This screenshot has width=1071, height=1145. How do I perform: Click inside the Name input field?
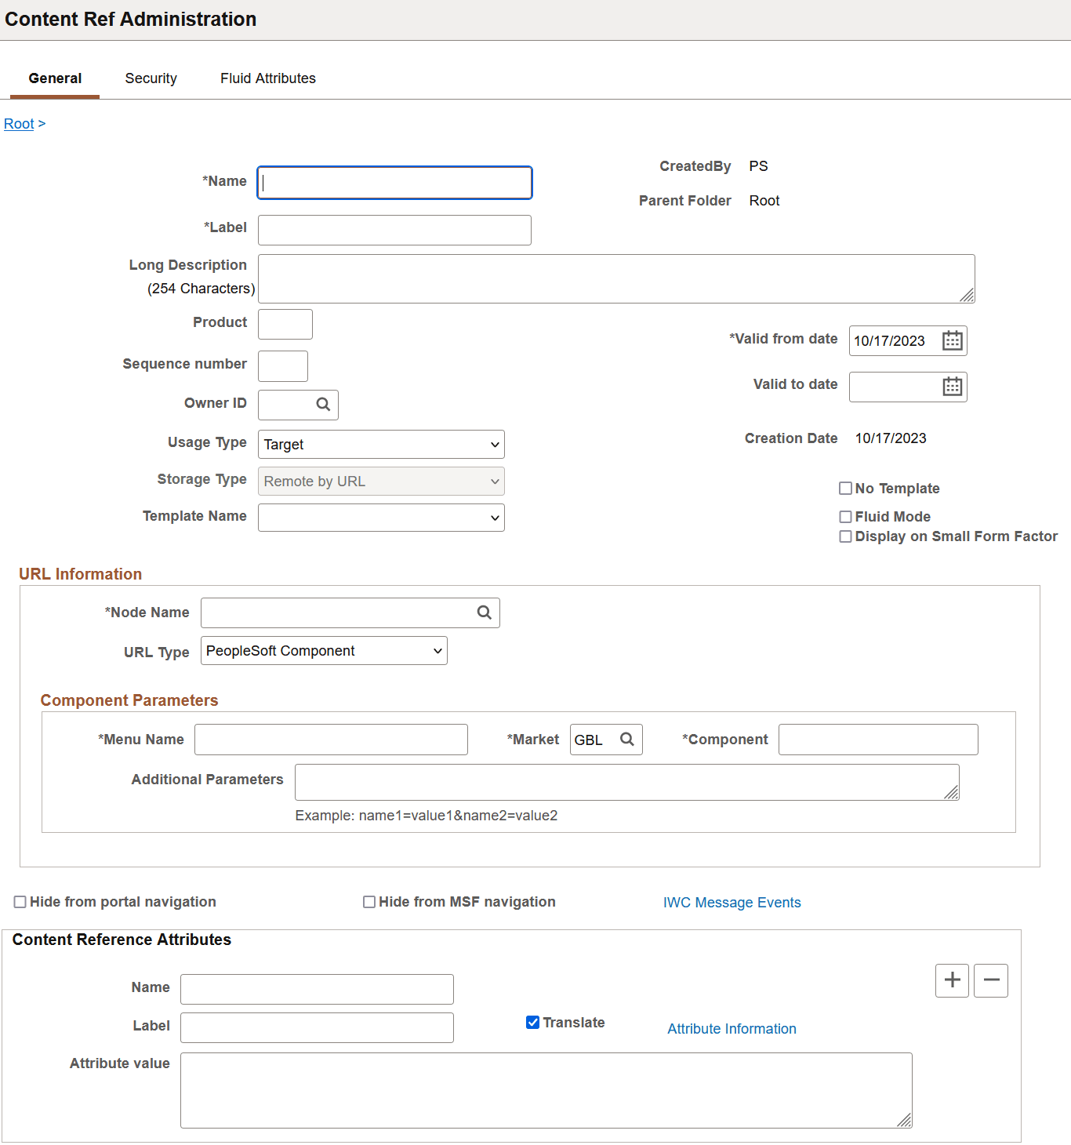(394, 182)
